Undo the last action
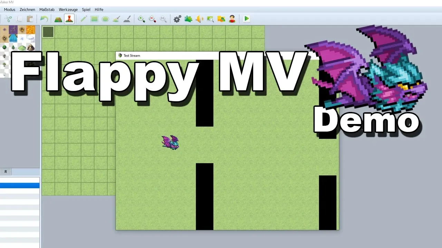The height and width of the screenshot is (248, 442). pyautogui.click(x=44, y=19)
